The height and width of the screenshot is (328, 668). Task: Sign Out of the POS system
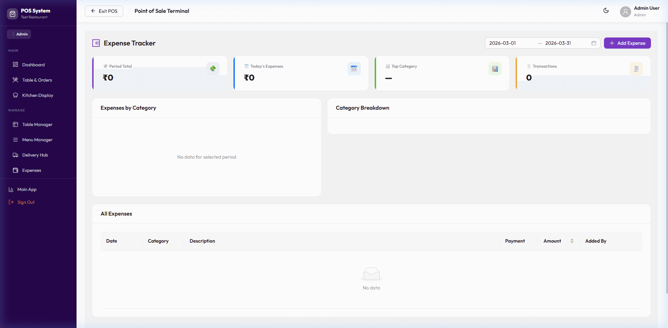(26, 202)
